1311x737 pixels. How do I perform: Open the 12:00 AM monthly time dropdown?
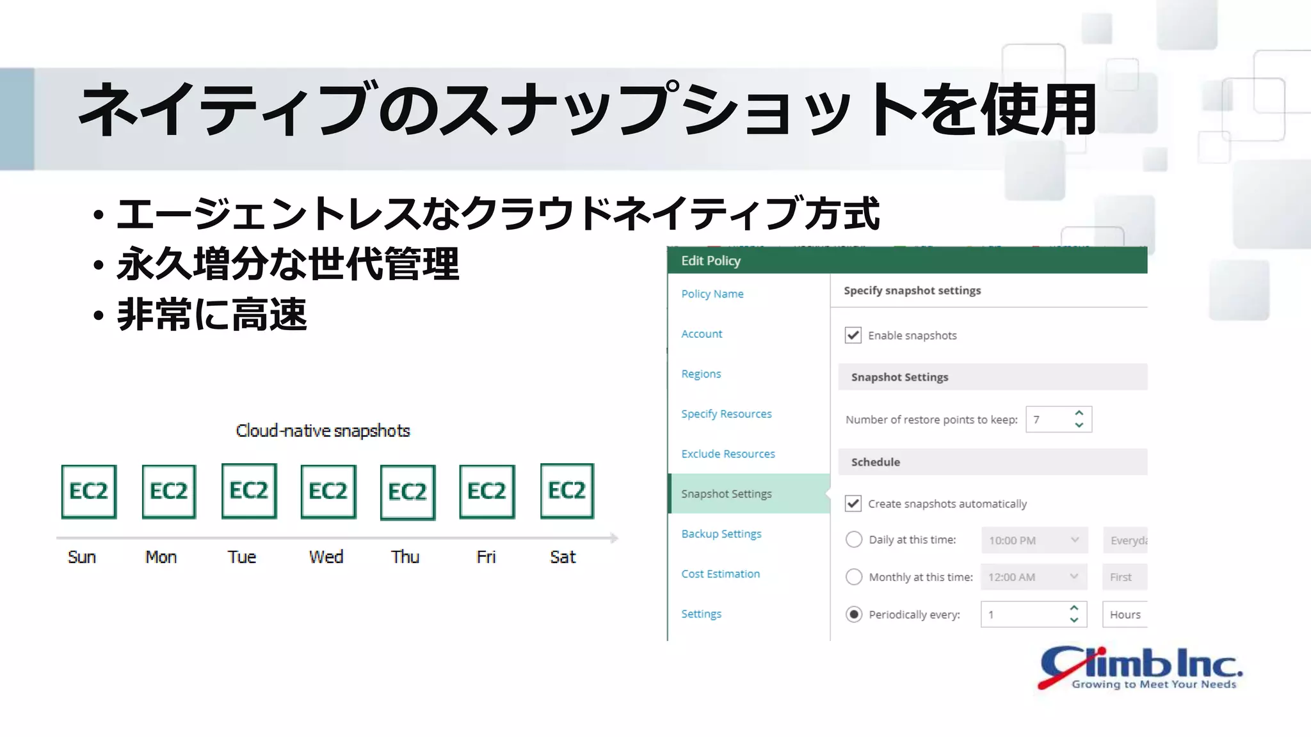point(1034,576)
